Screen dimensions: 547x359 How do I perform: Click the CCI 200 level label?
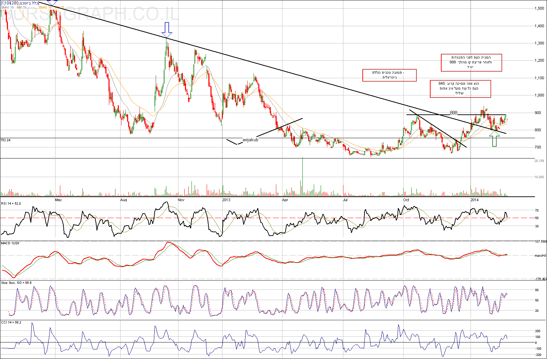pyautogui.click(x=538, y=331)
